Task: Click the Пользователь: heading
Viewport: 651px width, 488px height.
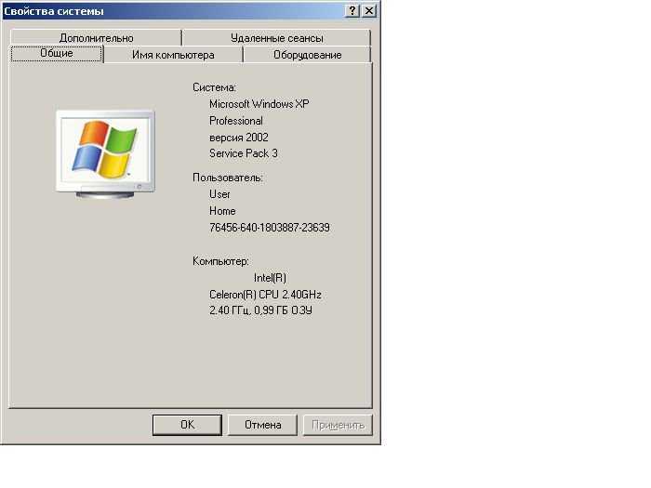Action: tap(228, 178)
